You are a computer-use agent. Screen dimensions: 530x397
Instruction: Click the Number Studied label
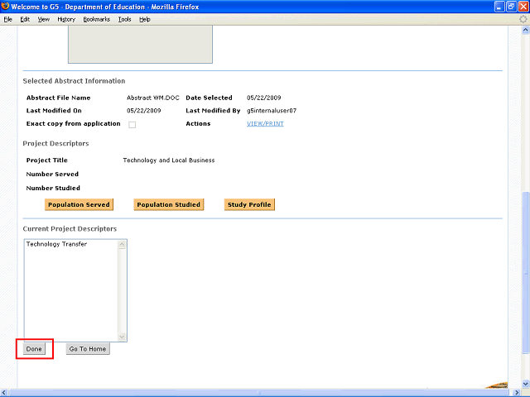coord(53,188)
